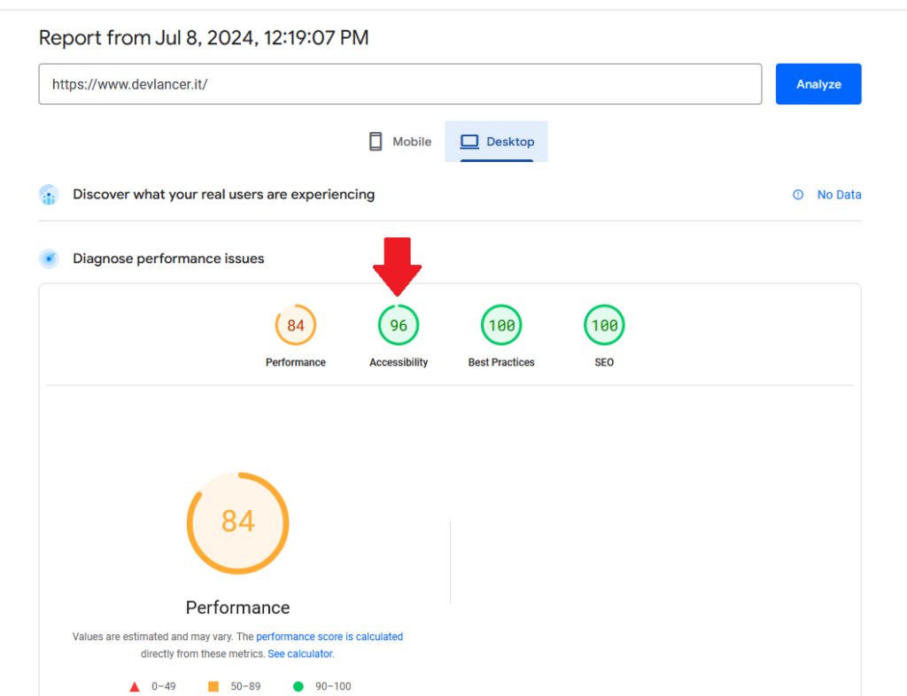Screen dimensions: 907x696
Task: Click the Accessibility score gauge showing 96
Action: [399, 326]
